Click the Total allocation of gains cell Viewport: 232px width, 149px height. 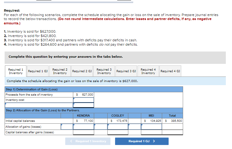[x=173, y=126]
